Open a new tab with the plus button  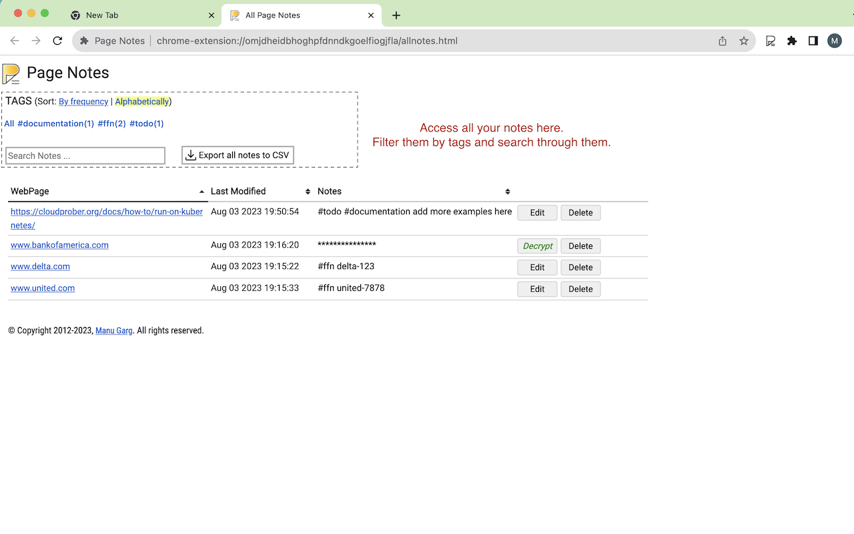pyautogui.click(x=396, y=15)
